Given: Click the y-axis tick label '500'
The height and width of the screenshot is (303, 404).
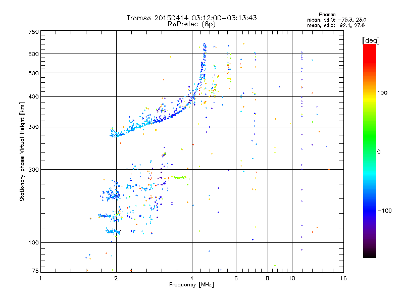Looking at the screenshot, I should (34, 73).
